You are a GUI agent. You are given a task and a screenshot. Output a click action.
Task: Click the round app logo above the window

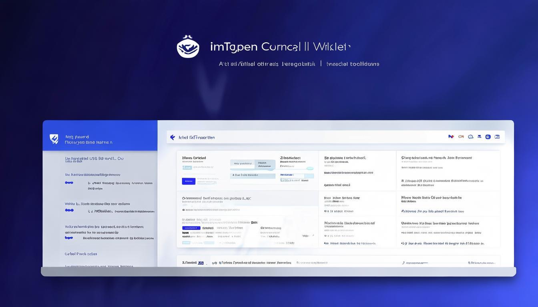point(188,47)
